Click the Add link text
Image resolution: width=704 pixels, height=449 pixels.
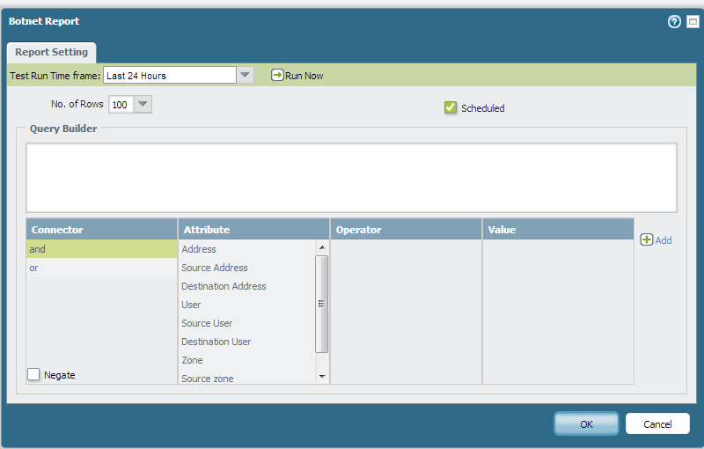point(664,240)
